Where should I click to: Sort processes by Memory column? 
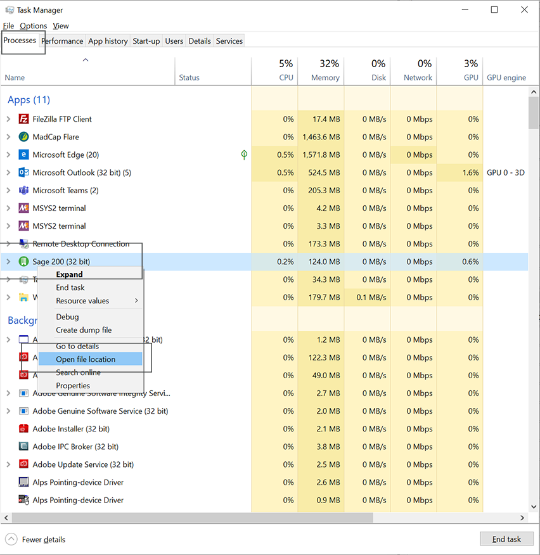click(321, 70)
